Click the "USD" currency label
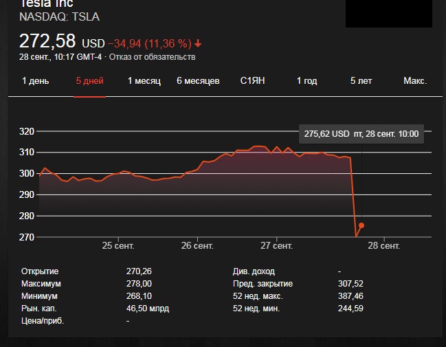The width and height of the screenshot is (446, 347). tap(93, 43)
